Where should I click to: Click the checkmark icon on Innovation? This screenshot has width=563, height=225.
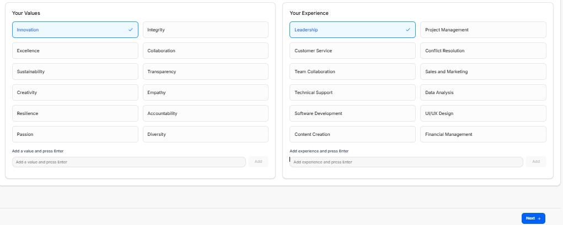[x=131, y=30]
